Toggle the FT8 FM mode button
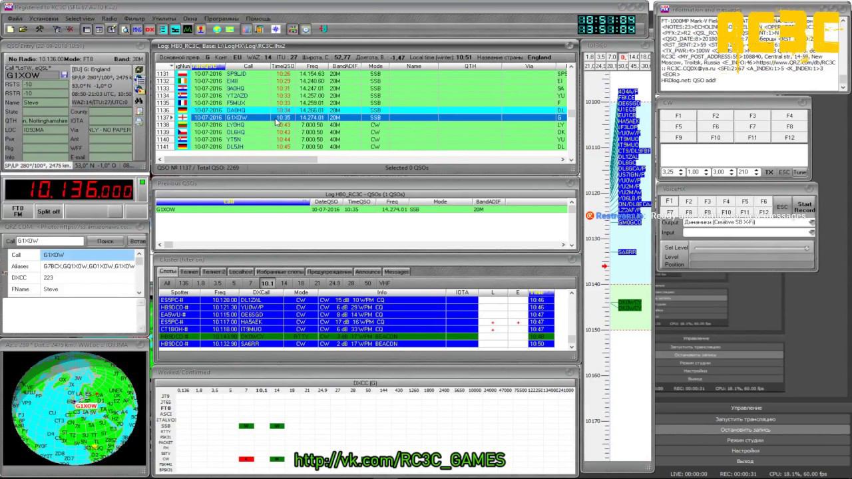Screen dimensions: 852x479 18,212
